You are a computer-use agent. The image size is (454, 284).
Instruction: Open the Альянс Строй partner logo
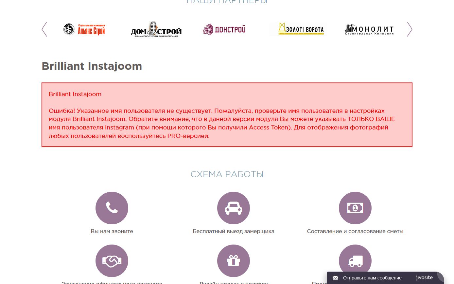point(84,29)
